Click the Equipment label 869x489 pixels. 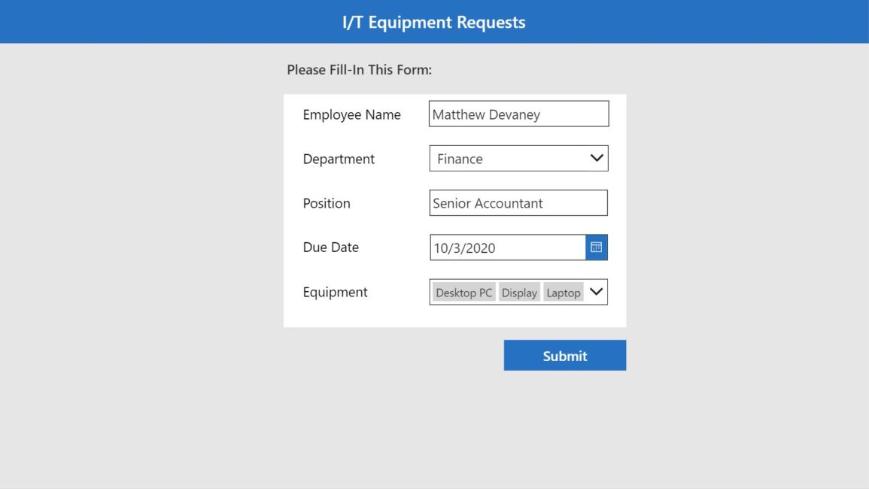click(335, 292)
